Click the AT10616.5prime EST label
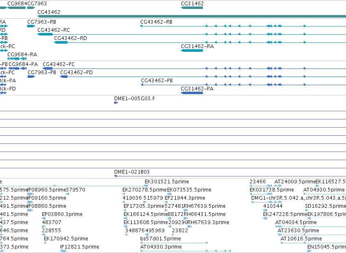This screenshot has height=253, width=346. click(x=301, y=239)
